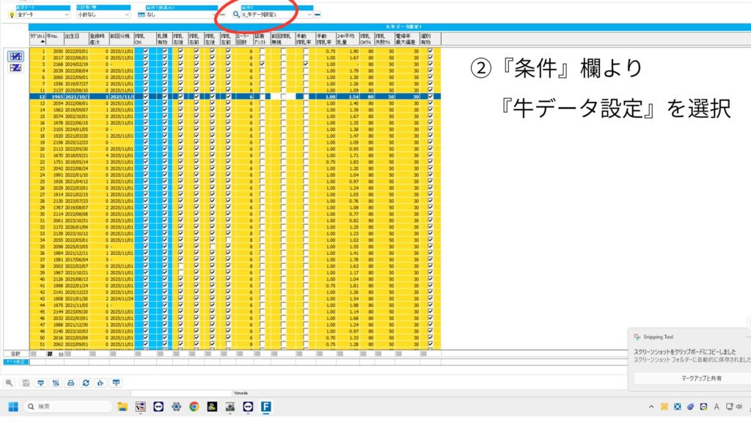Toggle 誘導アシスト checkbox for cow 2168
Image resolution: width=751 pixels, height=422 pixels.
pos(262,64)
